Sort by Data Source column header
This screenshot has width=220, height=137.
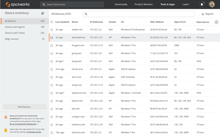203,22
